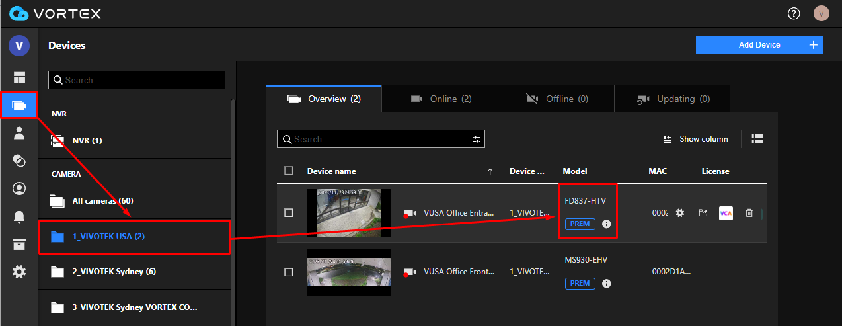Open the gear settings icon in left sidebar
842x326 pixels.
coord(19,272)
